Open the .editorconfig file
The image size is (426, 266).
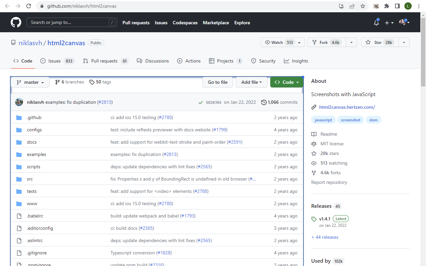click(40, 228)
